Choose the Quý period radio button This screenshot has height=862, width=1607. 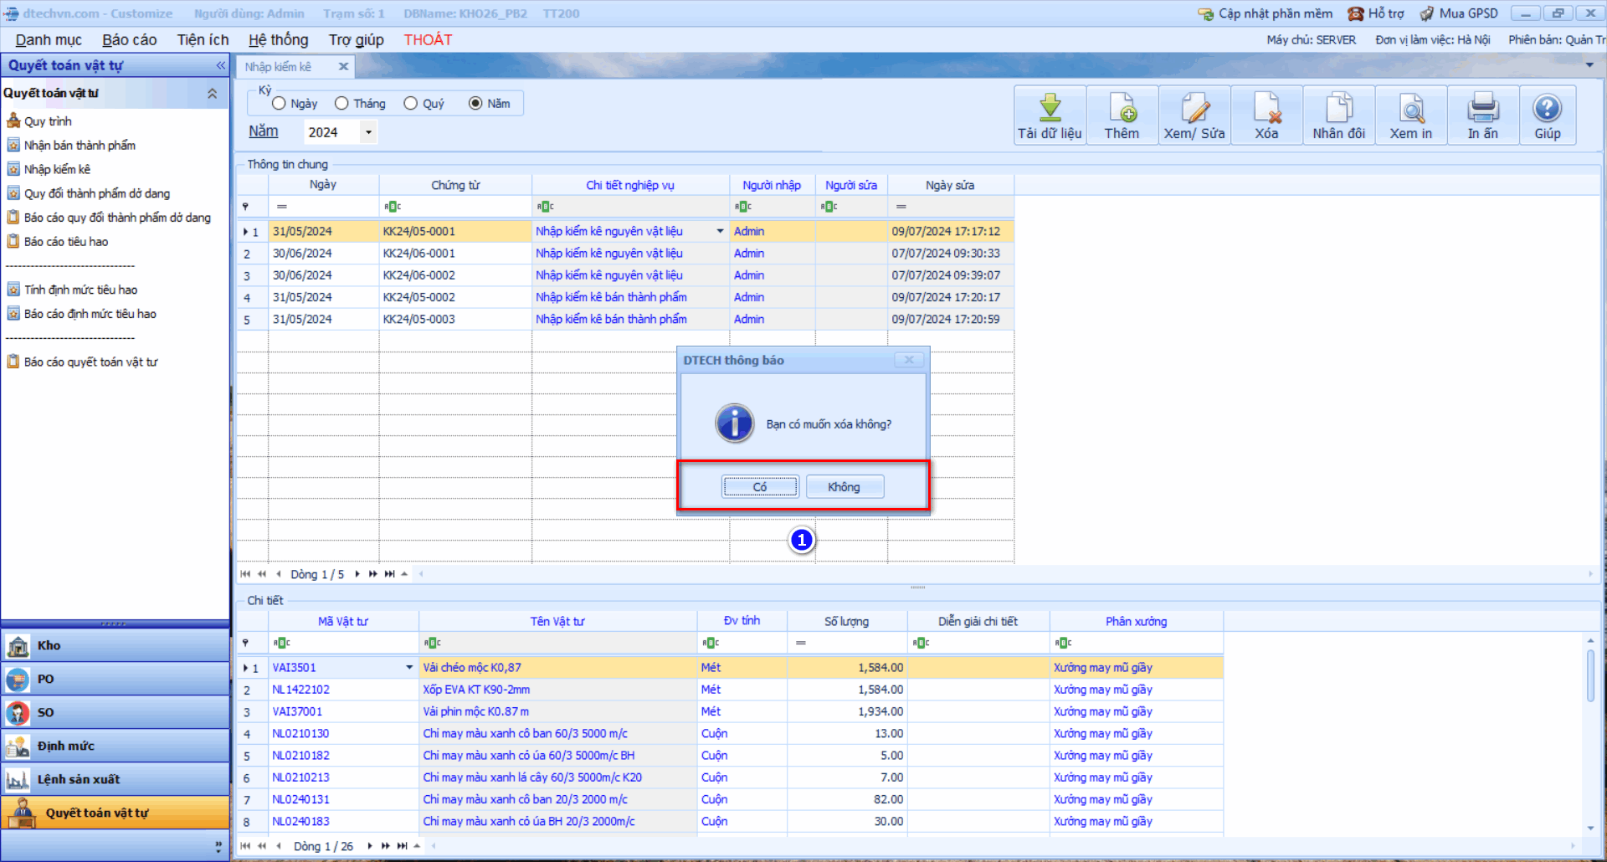411,104
